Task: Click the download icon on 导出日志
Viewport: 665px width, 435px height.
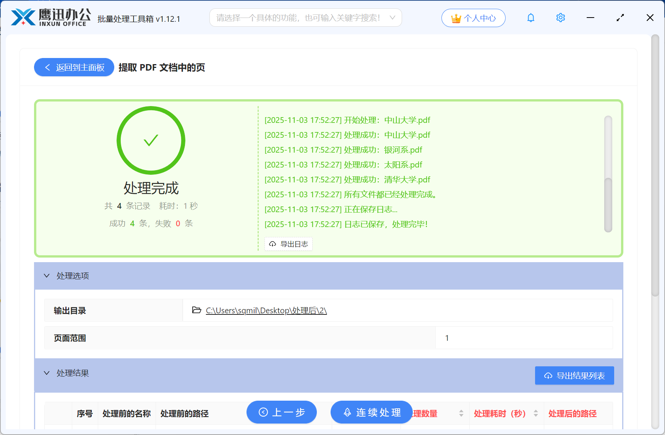Action: coord(272,244)
